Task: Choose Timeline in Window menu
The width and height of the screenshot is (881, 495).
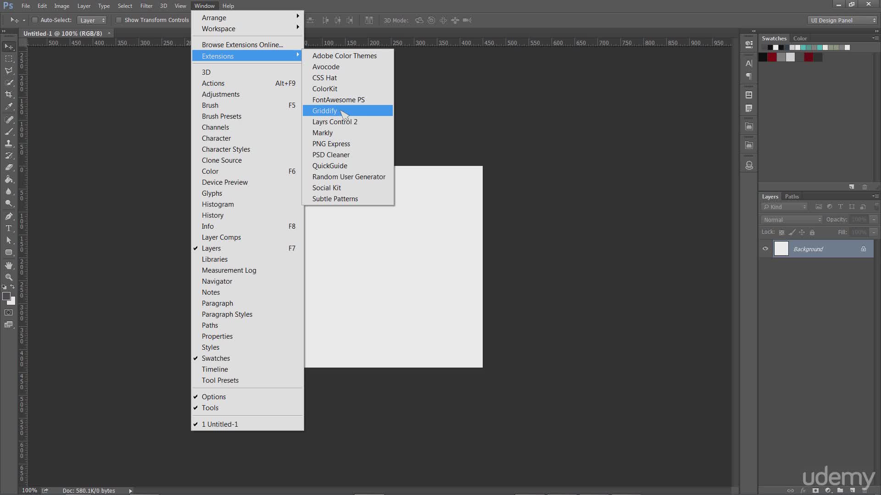Action: (x=247, y=369)
